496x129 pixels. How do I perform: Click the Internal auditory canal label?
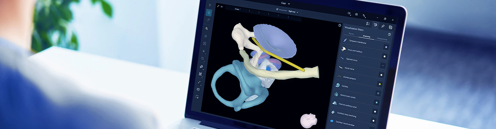[x=348, y=105]
